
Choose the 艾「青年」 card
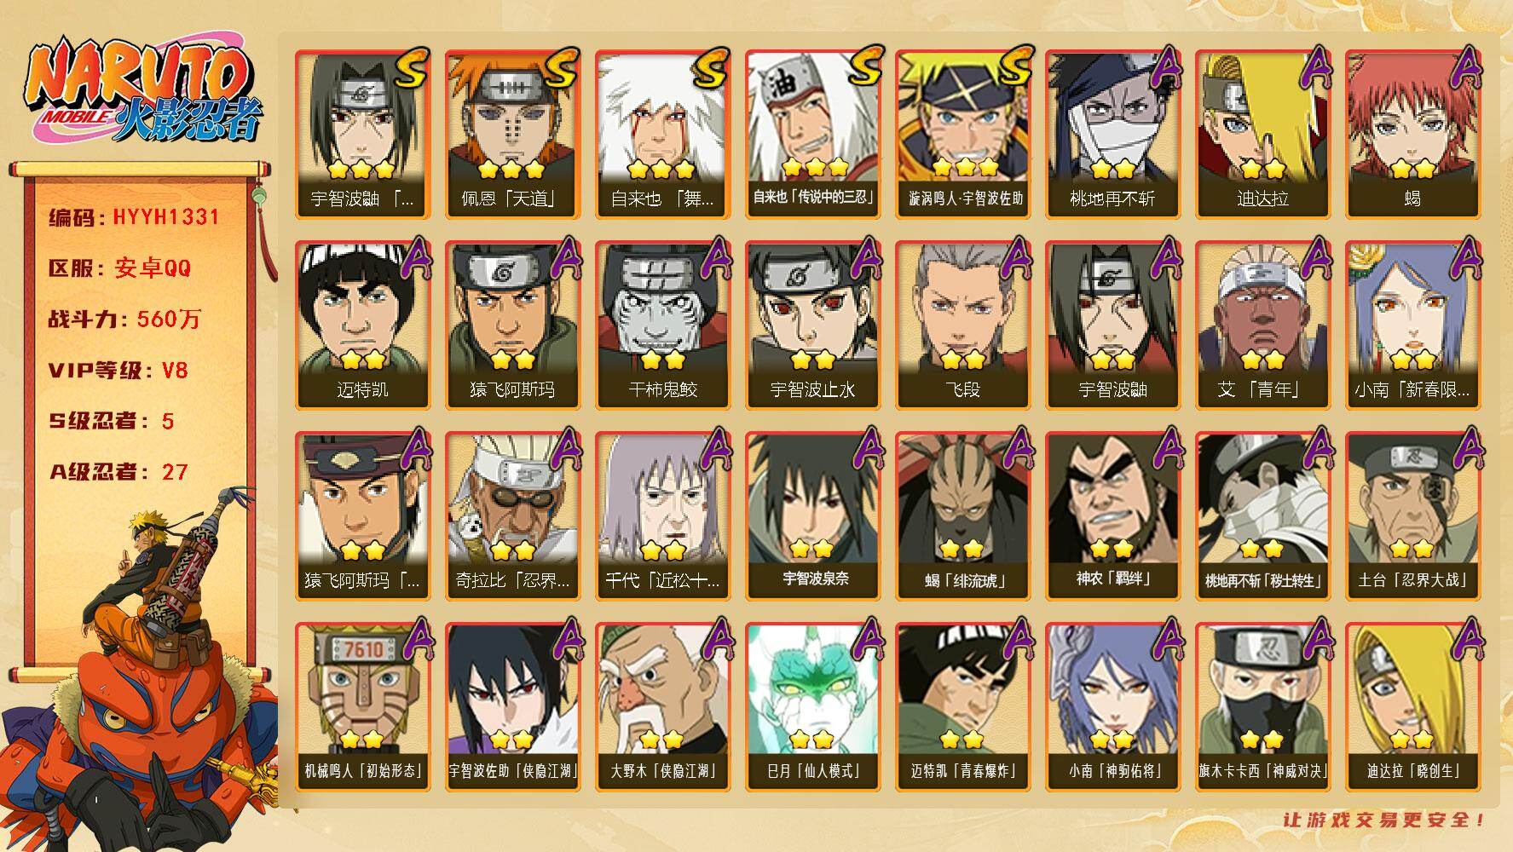(x=1263, y=325)
